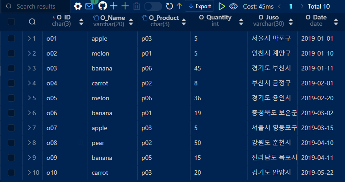Click the Total 10 label
The height and width of the screenshot is (182, 345).
click(x=319, y=6)
